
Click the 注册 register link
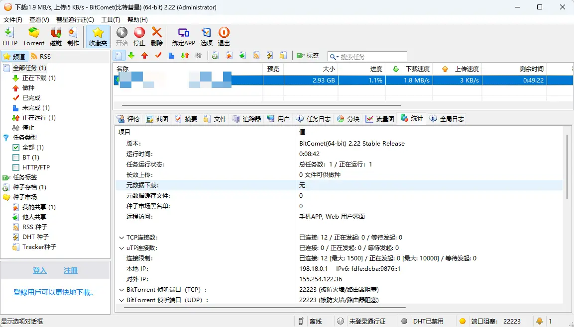(x=71, y=271)
